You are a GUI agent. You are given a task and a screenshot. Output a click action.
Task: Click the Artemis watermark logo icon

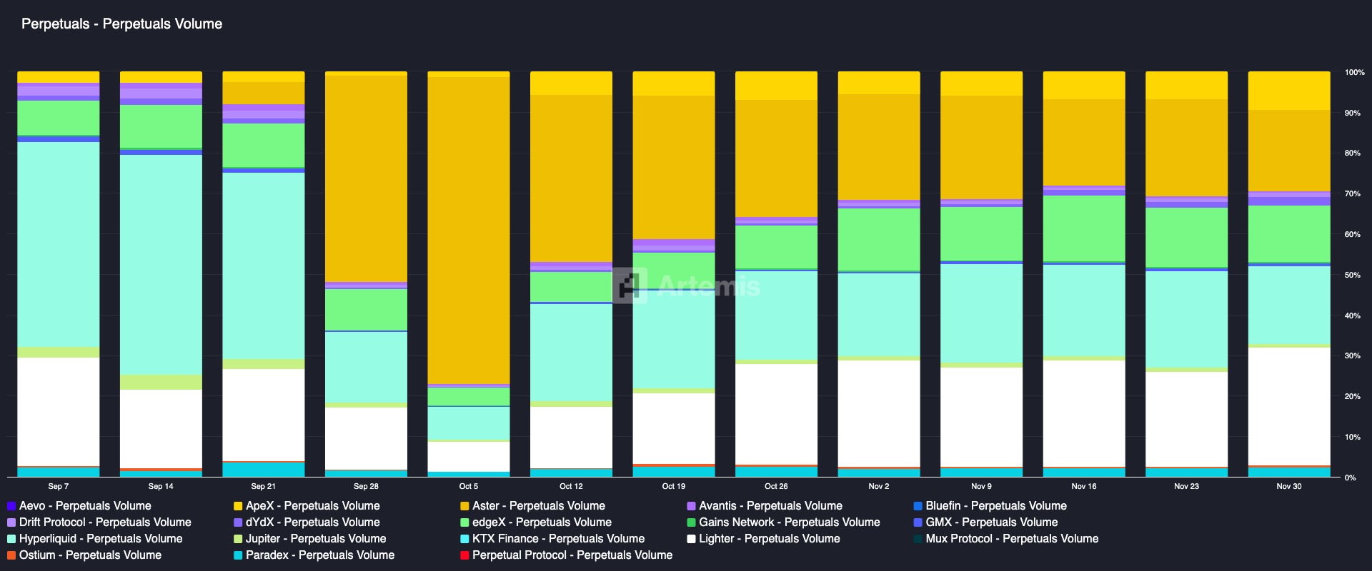click(x=630, y=285)
